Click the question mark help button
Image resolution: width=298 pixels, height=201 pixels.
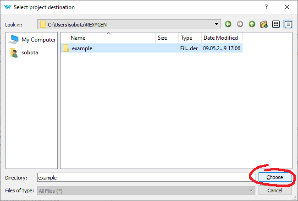tap(266, 7)
